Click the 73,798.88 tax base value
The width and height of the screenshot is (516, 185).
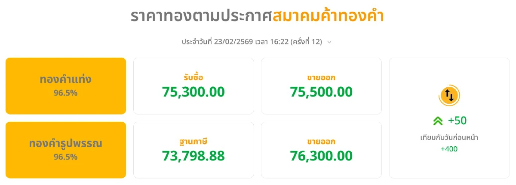pos(193,156)
